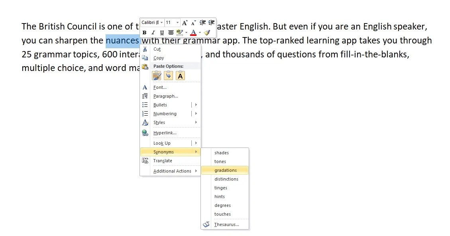Screen dimensions: 450x236
Task: Select Translate from the context menu
Action: point(163,161)
